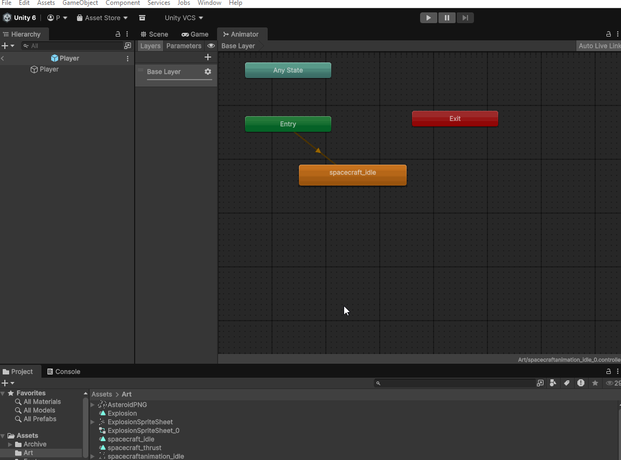Select the Exit node
Screen dimensions: 621x460
[x=455, y=119]
